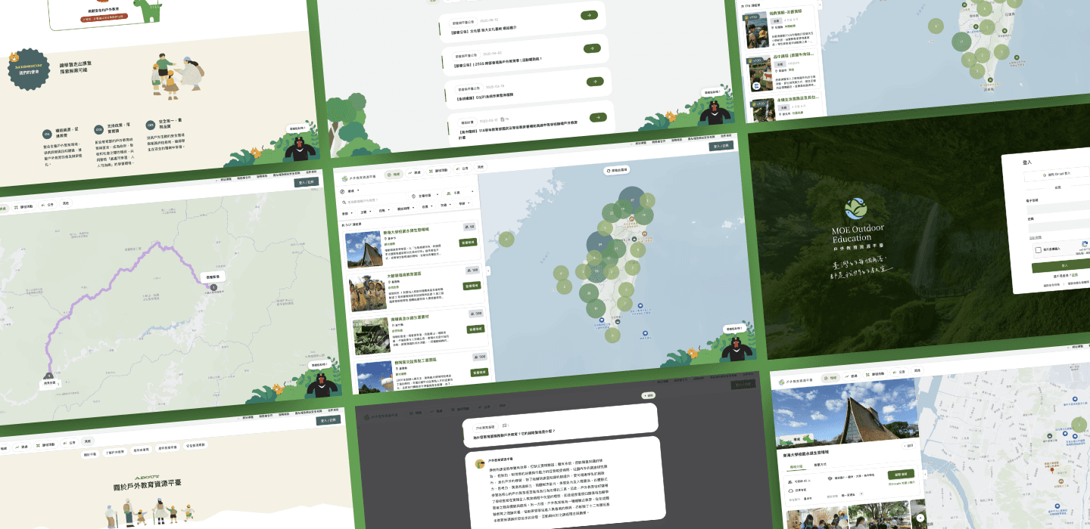
Task: Open 公告 tab in center Taiwan map window
Action: [463, 168]
